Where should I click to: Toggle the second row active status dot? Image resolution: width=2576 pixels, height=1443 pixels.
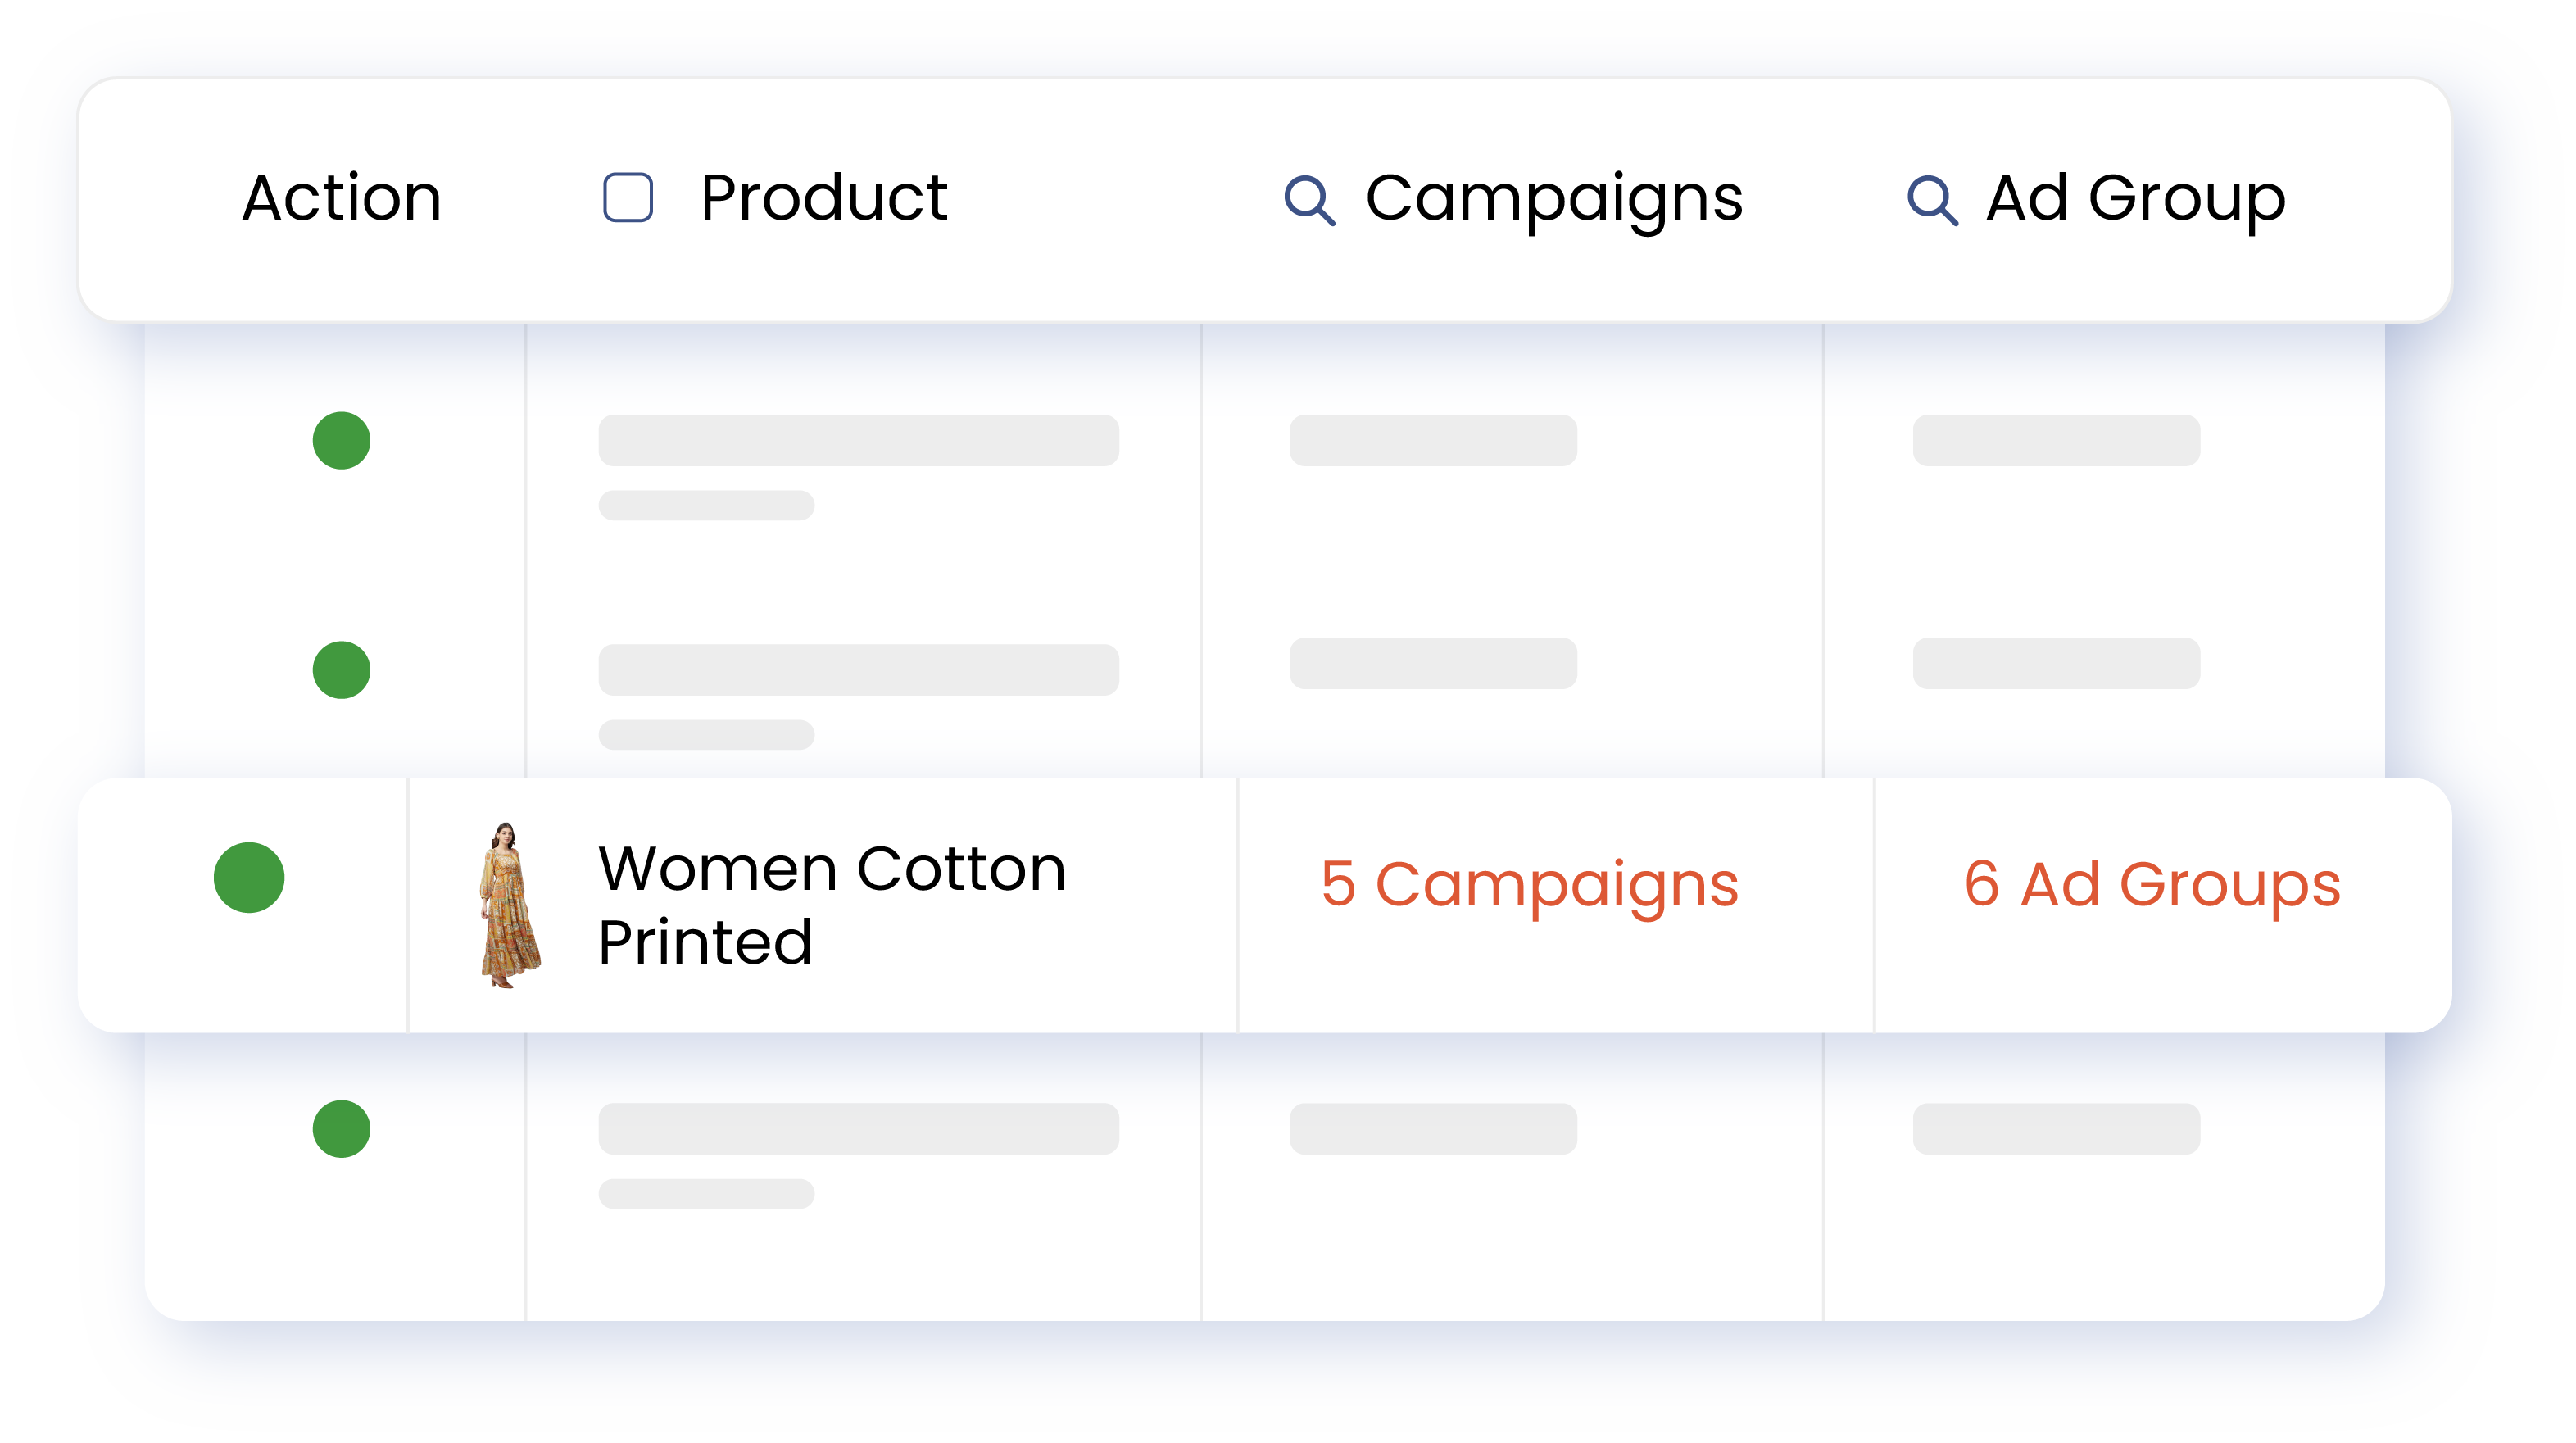pos(343,670)
